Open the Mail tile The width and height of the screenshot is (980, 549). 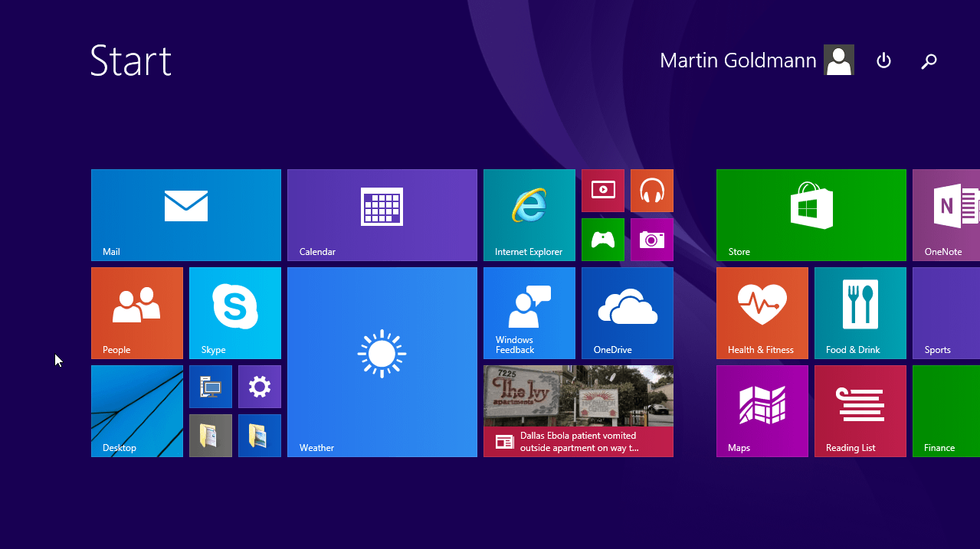[185, 214]
